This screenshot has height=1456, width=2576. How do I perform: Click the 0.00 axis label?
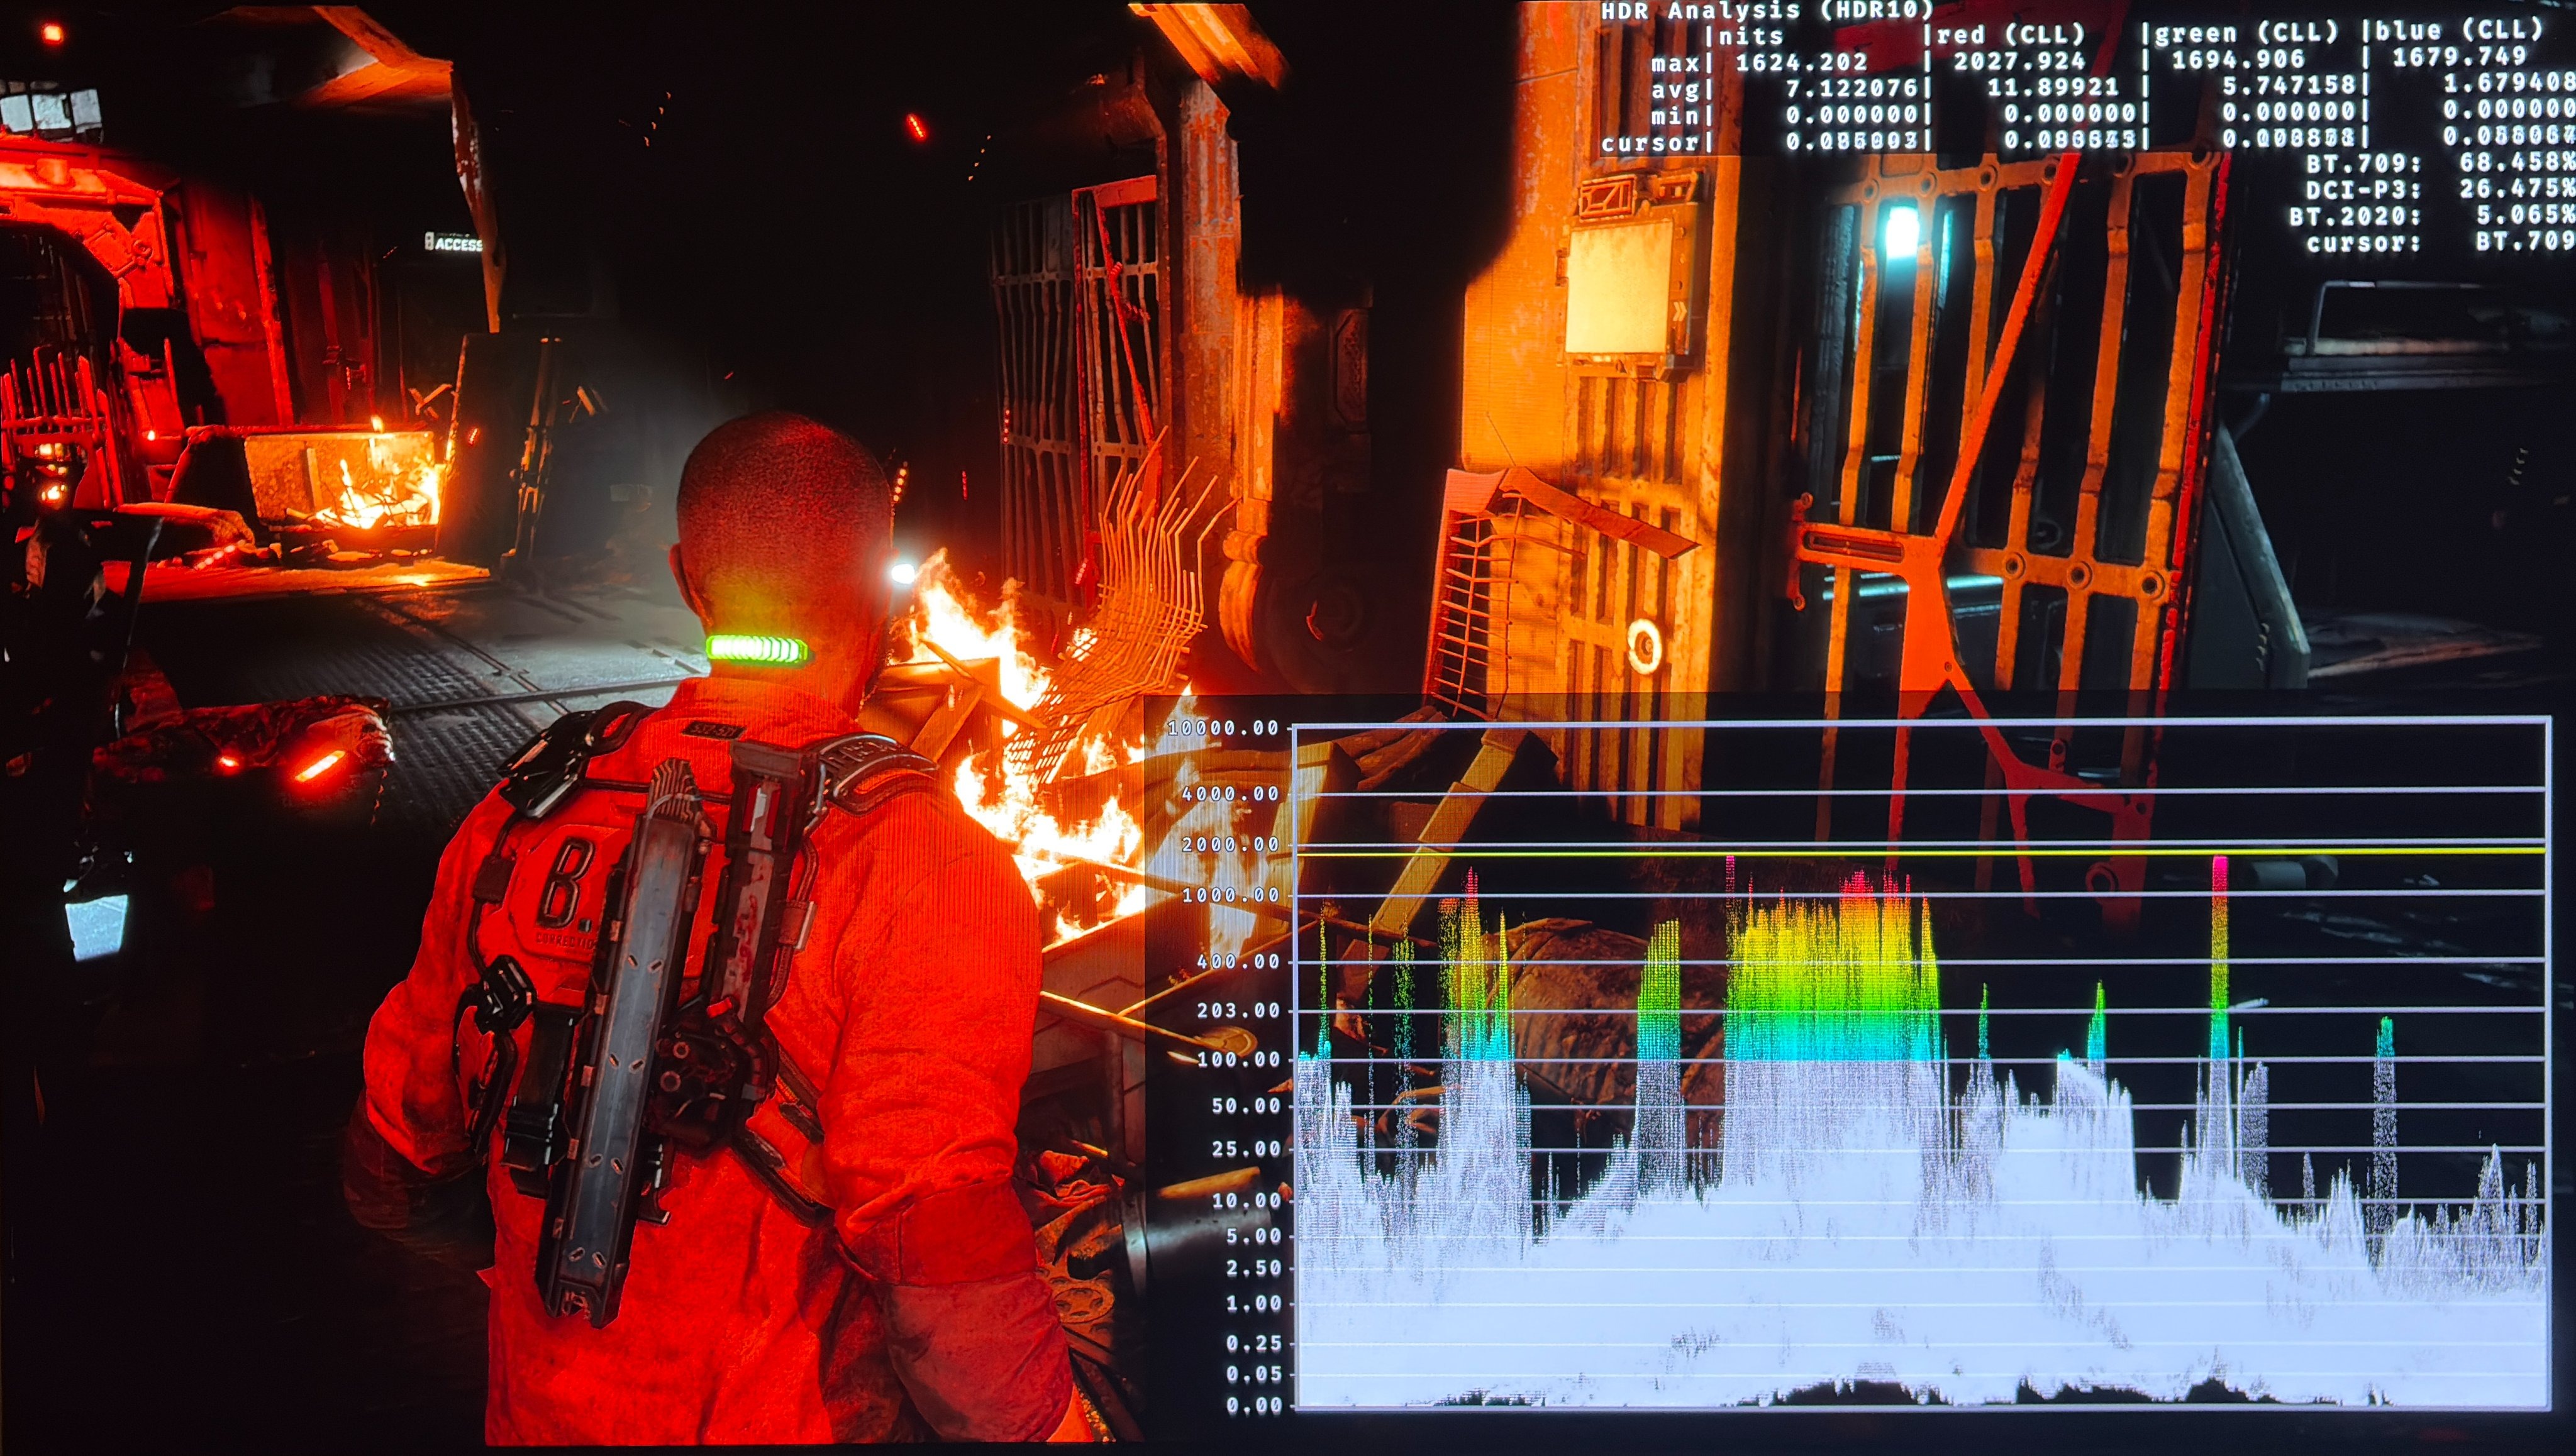point(1253,1406)
